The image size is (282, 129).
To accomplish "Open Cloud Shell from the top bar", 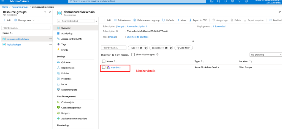I will 212,1.
